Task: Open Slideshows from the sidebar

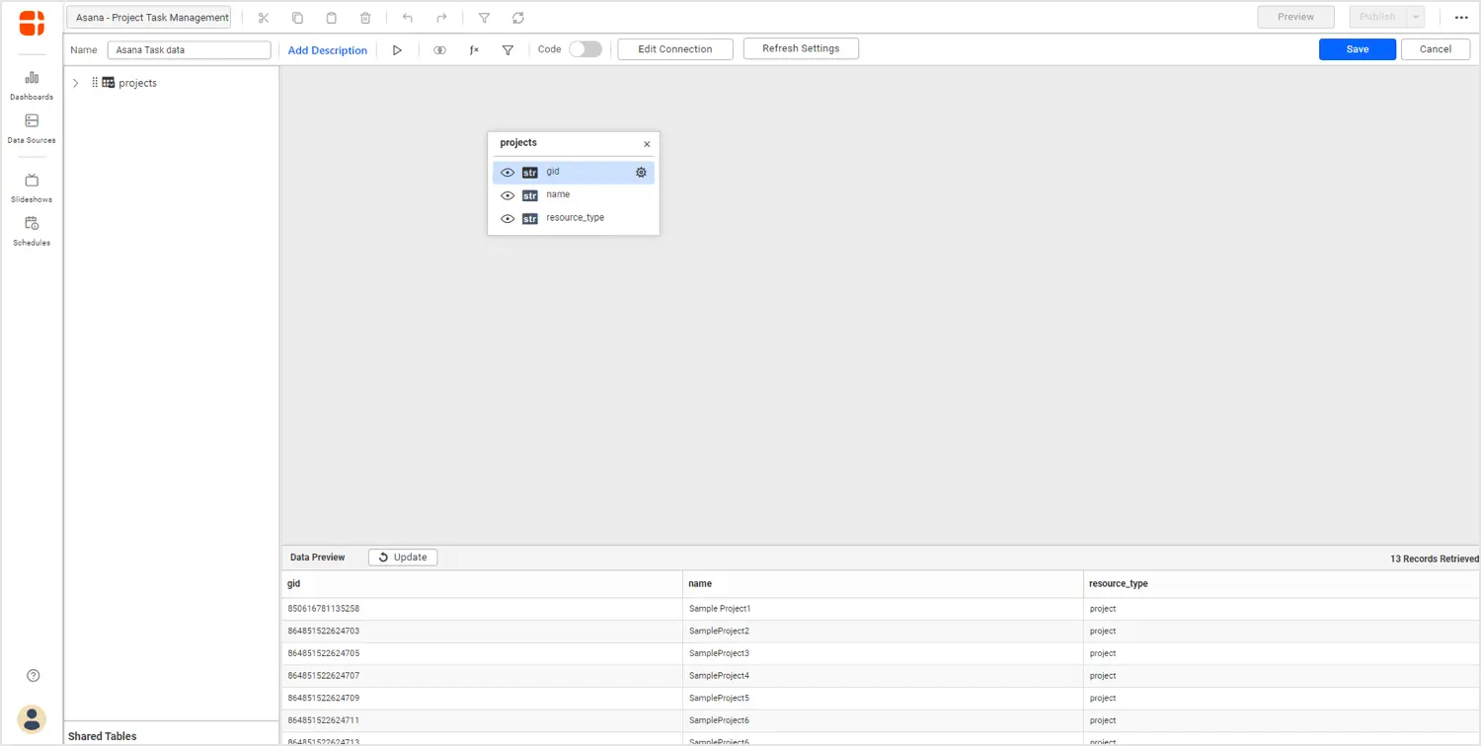Action: tap(32, 186)
